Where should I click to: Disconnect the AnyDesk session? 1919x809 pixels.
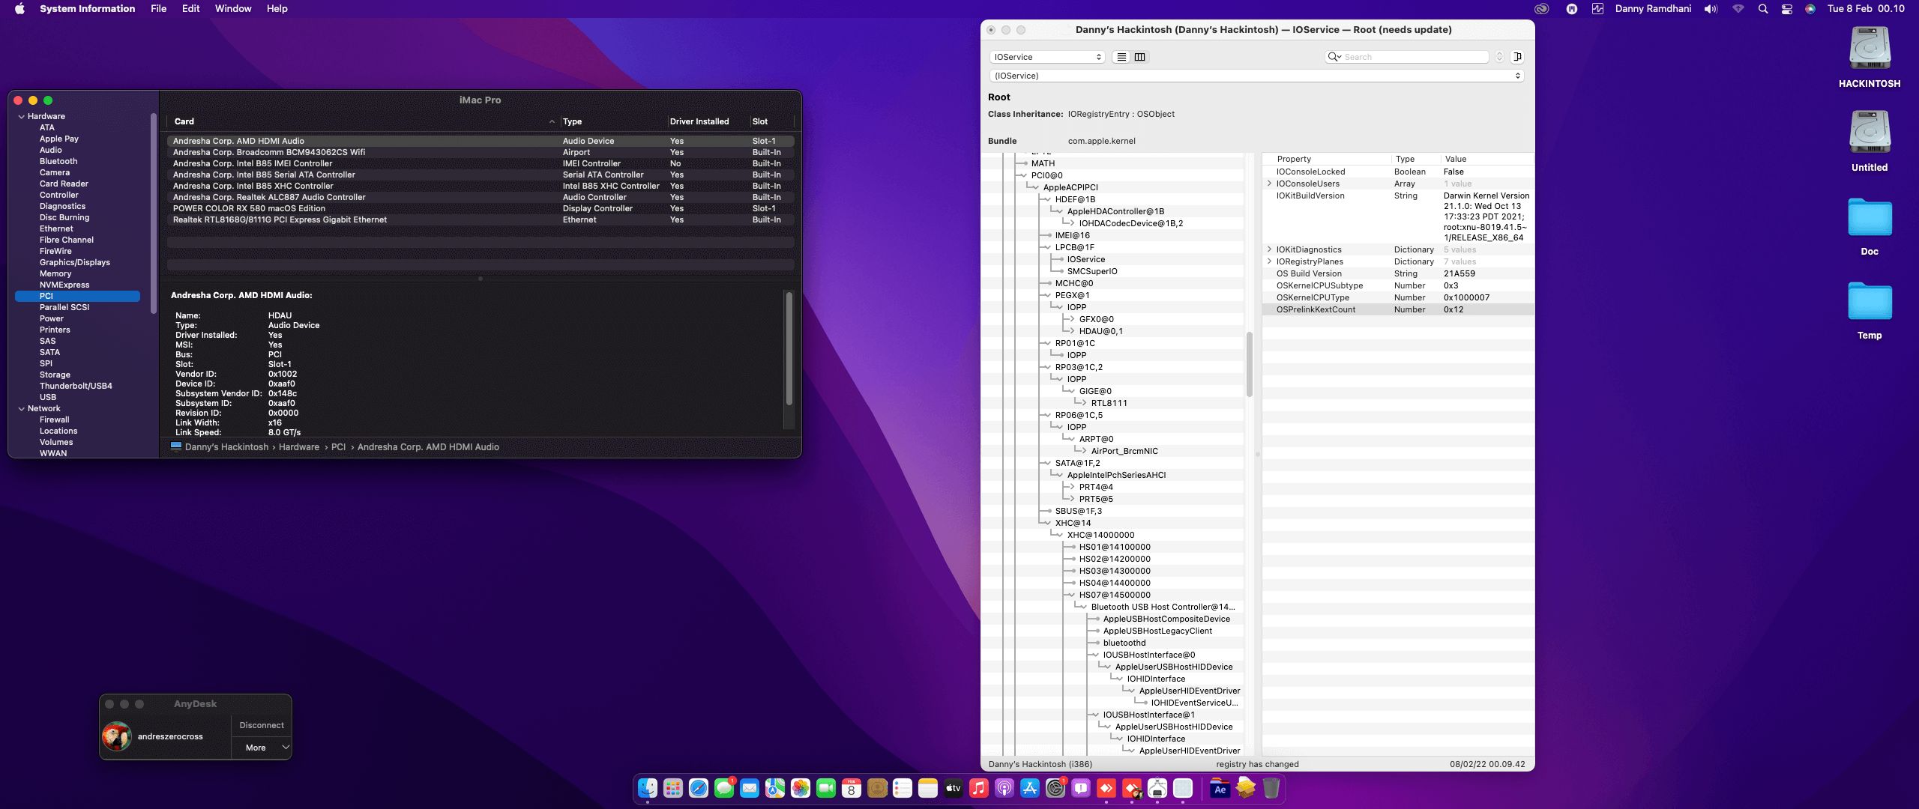coord(261,725)
